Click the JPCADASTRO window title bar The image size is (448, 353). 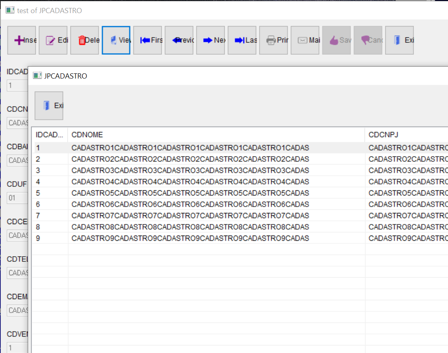(x=238, y=76)
